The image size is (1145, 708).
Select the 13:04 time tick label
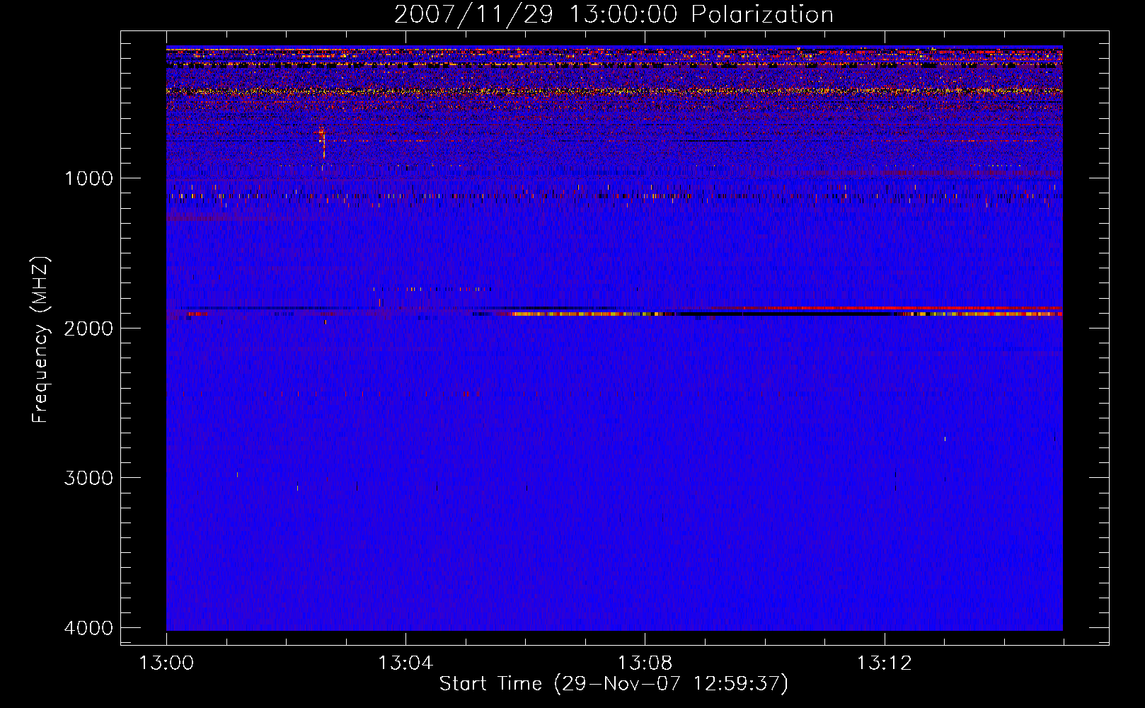[x=405, y=663]
